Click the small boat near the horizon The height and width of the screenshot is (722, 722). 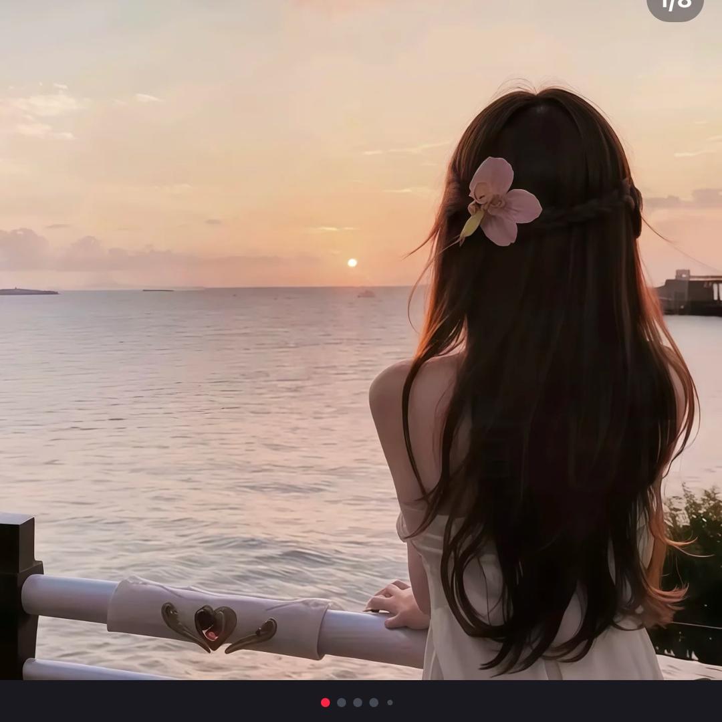[366, 293]
